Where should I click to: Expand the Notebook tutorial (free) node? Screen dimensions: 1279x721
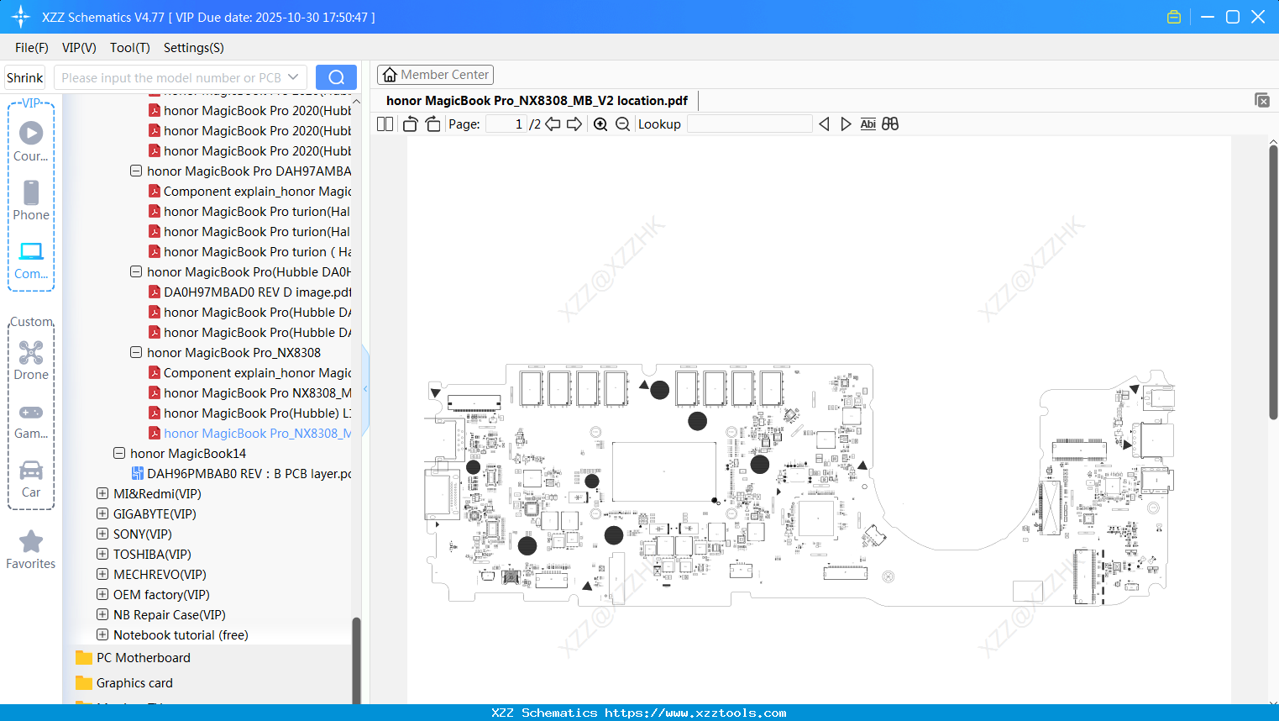pyautogui.click(x=102, y=634)
